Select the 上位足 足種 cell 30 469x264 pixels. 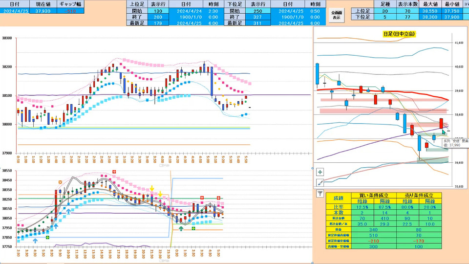385,11
